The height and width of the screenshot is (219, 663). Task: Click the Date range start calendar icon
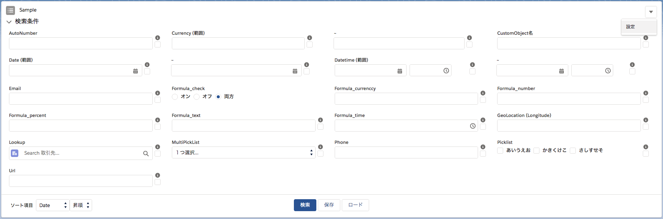(136, 71)
